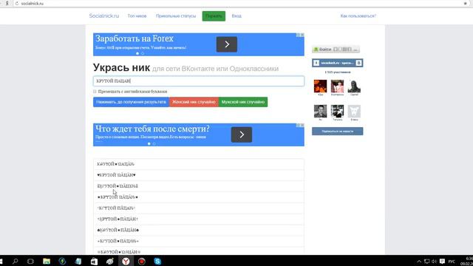Select the second dot indicator on the afterlife ad
The width and height of the screenshot is (473, 266).
tap(154, 144)
